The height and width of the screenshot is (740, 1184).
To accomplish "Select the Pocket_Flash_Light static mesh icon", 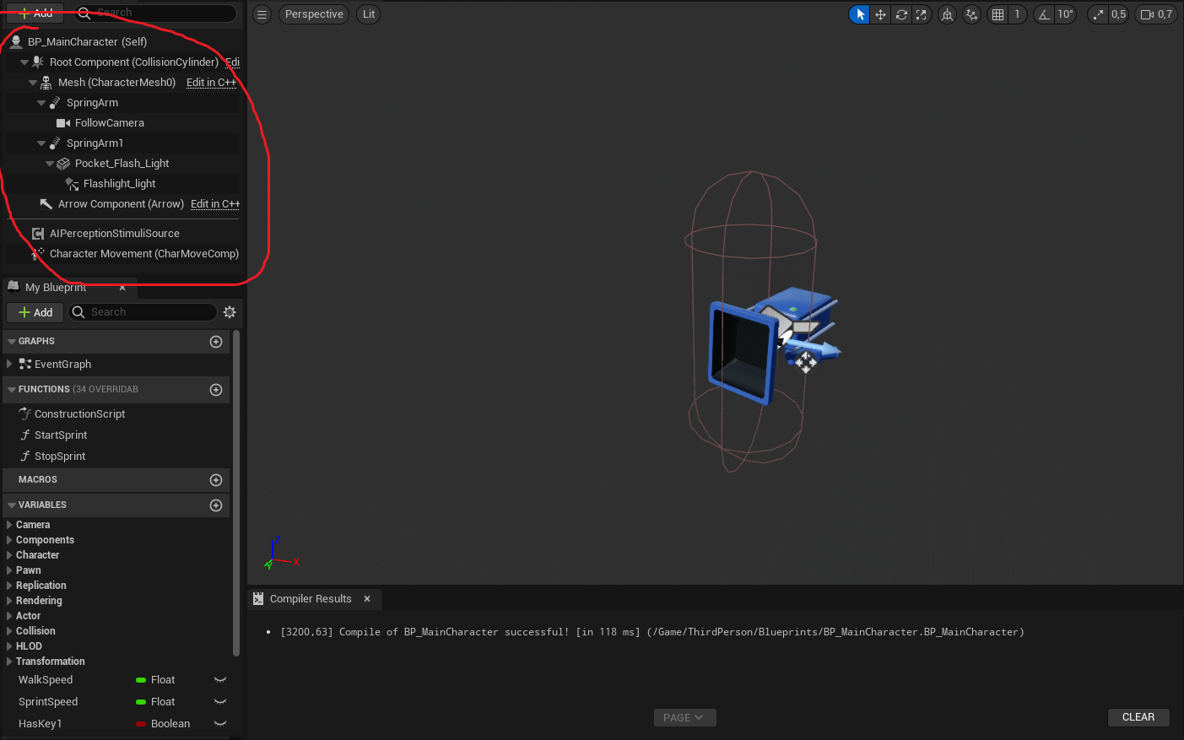I will click(x=63, y=164).
